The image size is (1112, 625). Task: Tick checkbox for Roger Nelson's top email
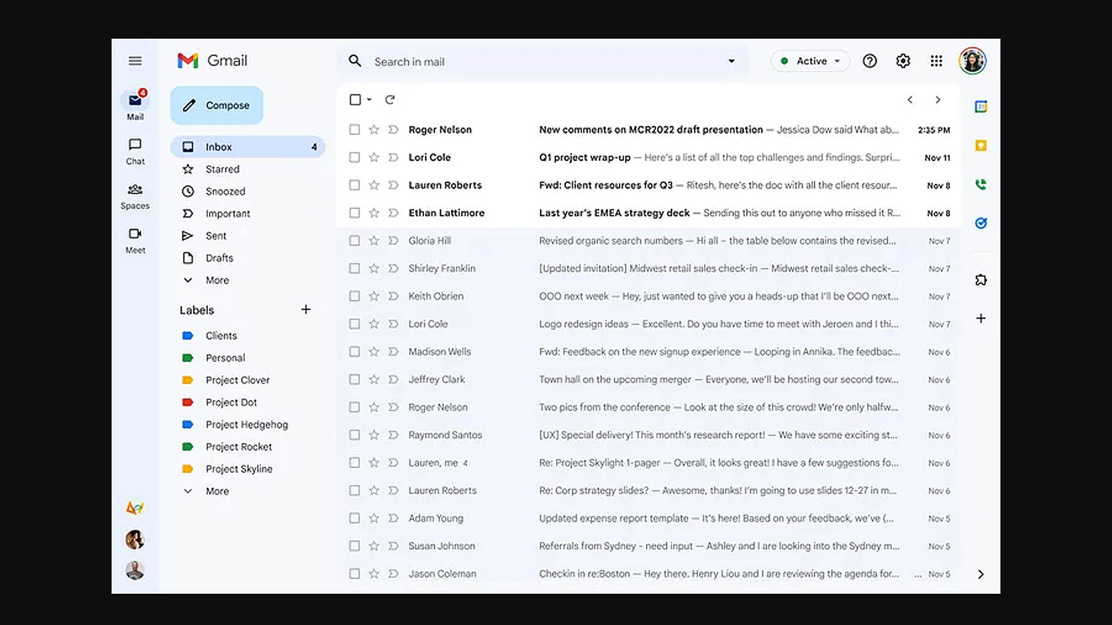354,130
